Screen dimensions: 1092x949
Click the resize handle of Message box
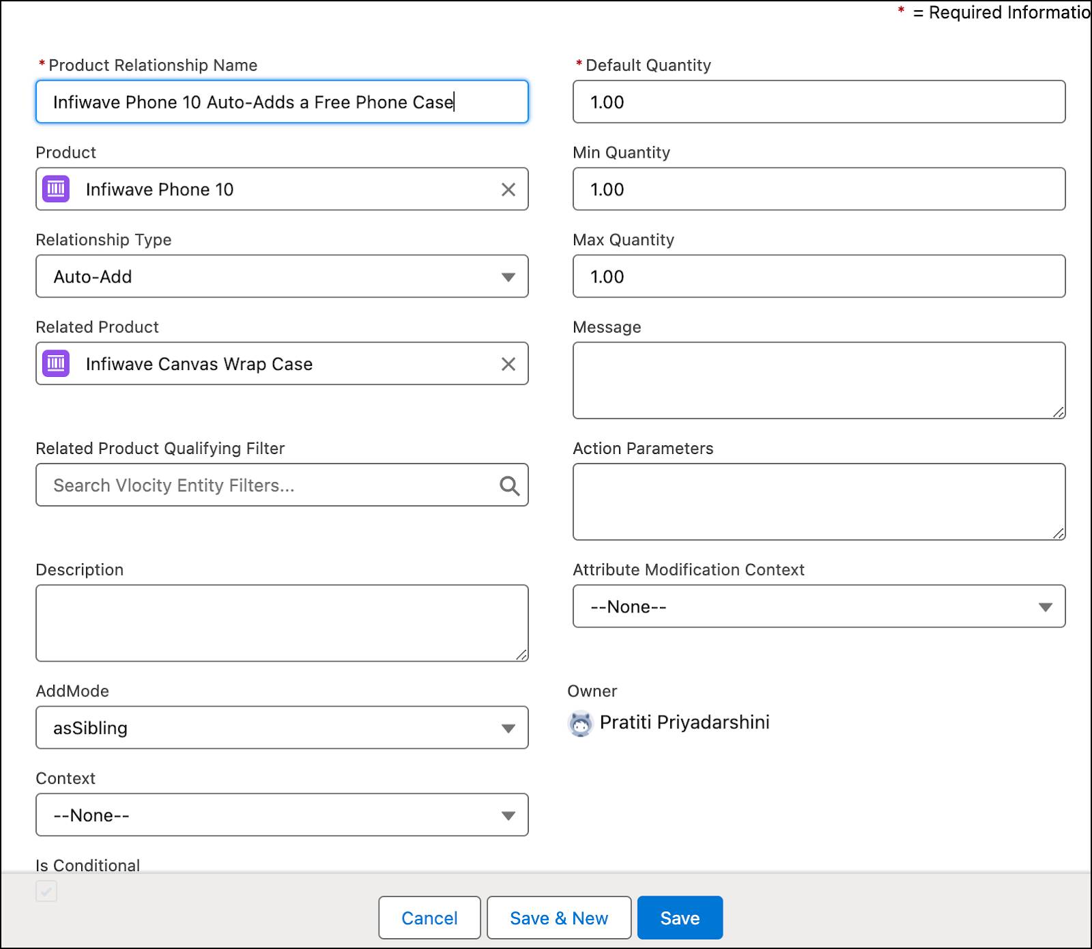point(1059,412)
